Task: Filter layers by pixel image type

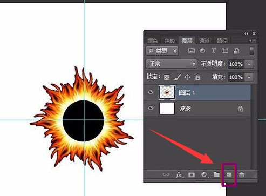Action: click(192, 51)
